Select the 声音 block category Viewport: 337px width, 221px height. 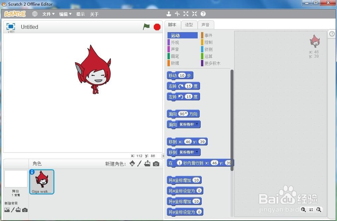pos(182,49)
